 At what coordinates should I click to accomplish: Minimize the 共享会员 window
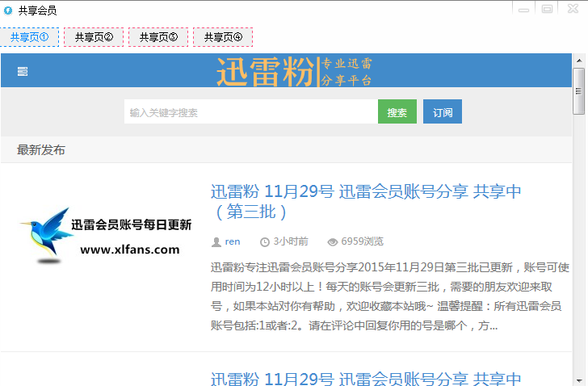coord(524,9)
